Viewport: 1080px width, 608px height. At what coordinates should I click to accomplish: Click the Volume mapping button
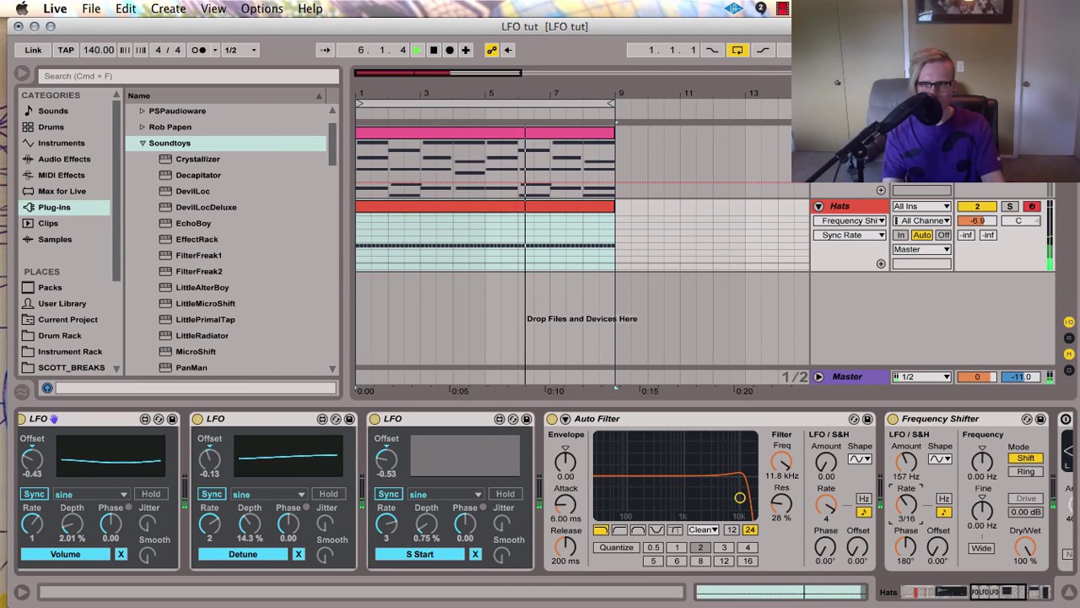pyautogui.click(x=65, y=554)
